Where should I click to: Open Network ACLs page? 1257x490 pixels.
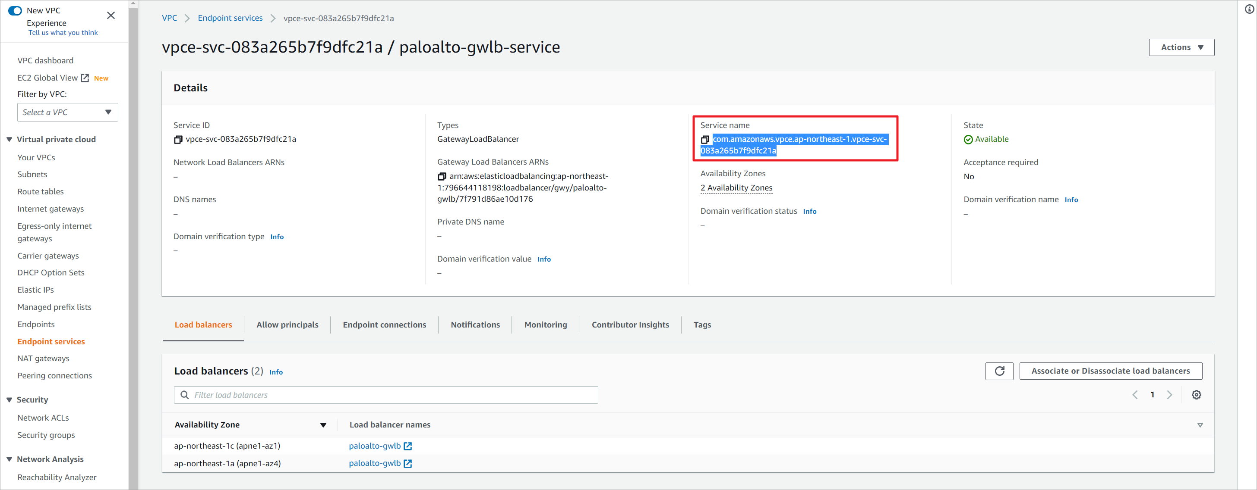point(43,418)
